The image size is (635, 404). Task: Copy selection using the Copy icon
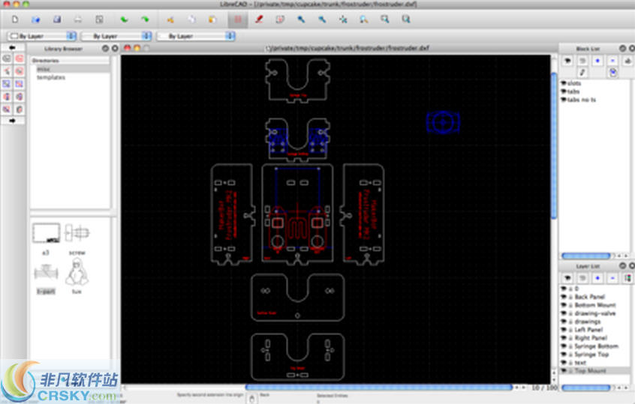click(191, 19)
